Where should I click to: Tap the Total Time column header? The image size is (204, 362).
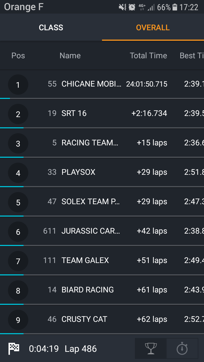[x=148, y=55]
